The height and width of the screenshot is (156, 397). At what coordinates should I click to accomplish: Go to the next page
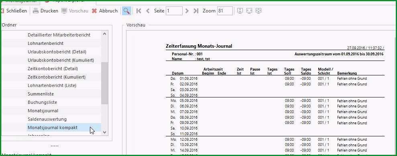point(187,11)
